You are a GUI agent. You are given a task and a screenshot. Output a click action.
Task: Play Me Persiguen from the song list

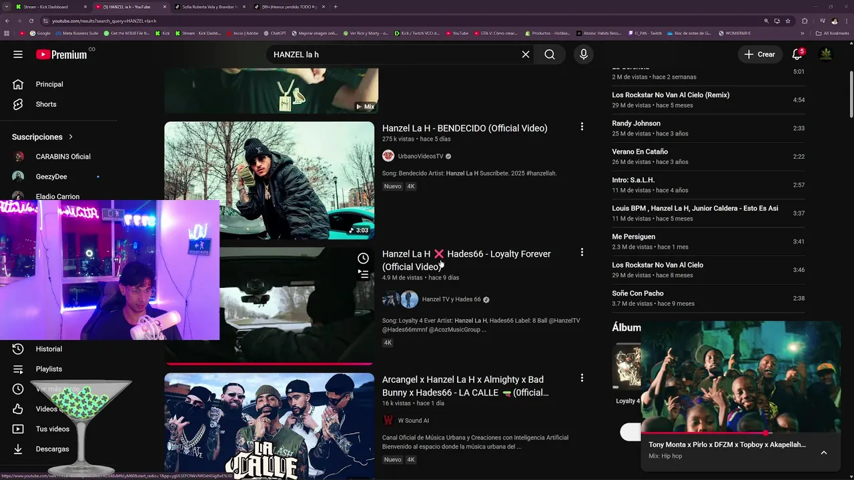(x=708, y=241)
